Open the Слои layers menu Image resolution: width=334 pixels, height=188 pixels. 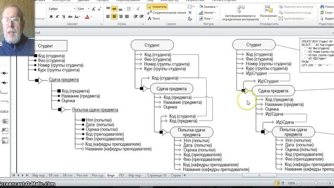(x=327, y=13)
